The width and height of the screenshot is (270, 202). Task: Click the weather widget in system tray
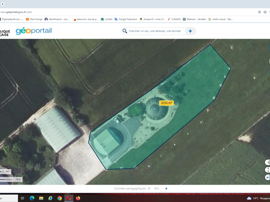click(258, 198)
